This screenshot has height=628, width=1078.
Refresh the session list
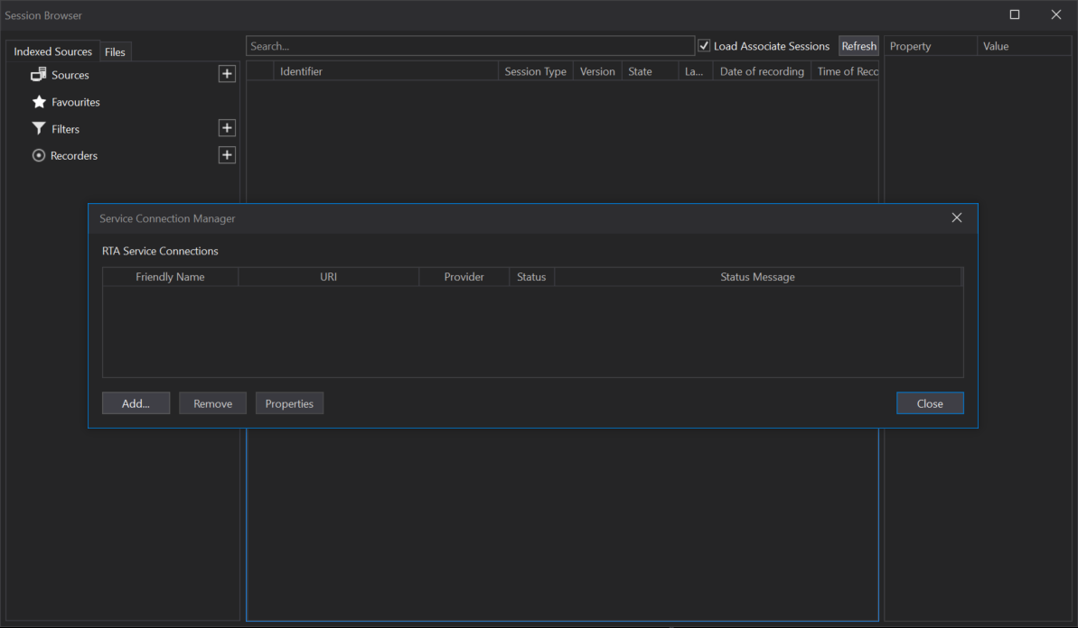[858, 45]
